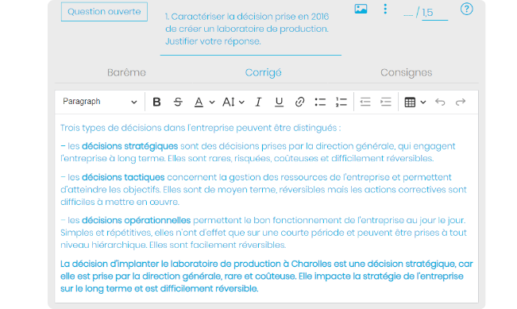Toggle italic formatting
The width and height of the screenshot is (517, 309).
point(258,102)
